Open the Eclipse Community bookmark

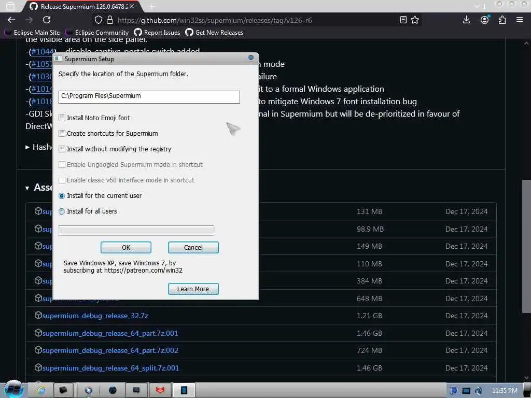97,33
